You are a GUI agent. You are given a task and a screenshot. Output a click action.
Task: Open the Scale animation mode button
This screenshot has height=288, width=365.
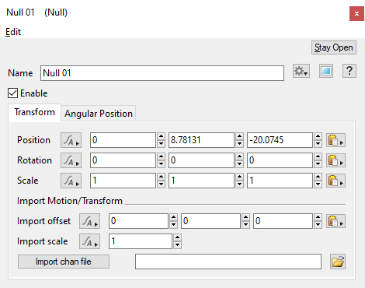coord(71,181)
